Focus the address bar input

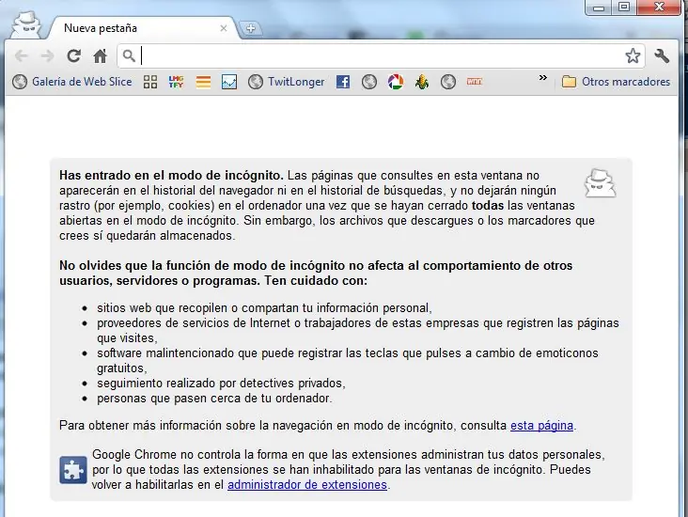click(381, 55)
